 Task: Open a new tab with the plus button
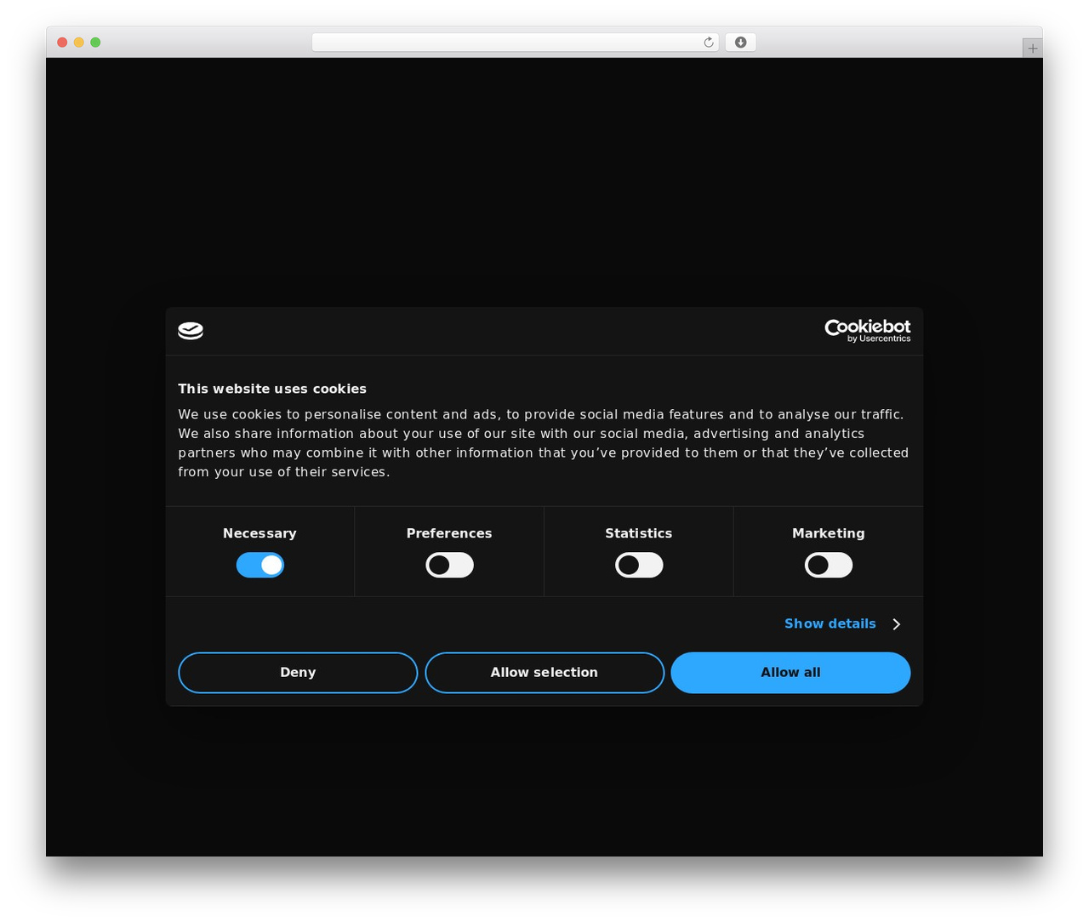tap(1032, 48)
